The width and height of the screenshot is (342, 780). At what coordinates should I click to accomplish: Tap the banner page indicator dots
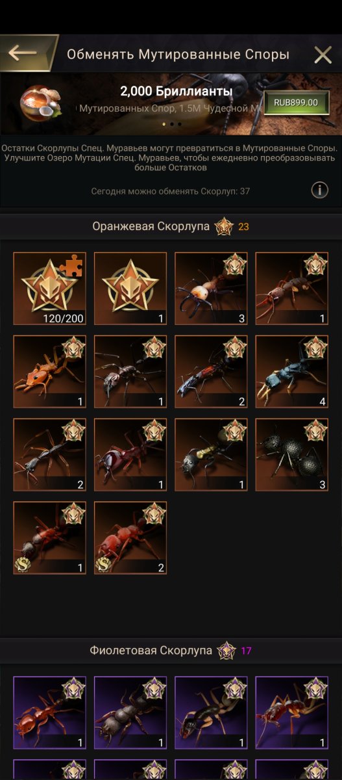pos(171,123)
